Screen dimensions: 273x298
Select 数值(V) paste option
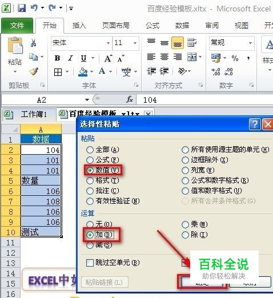(103, 170)
